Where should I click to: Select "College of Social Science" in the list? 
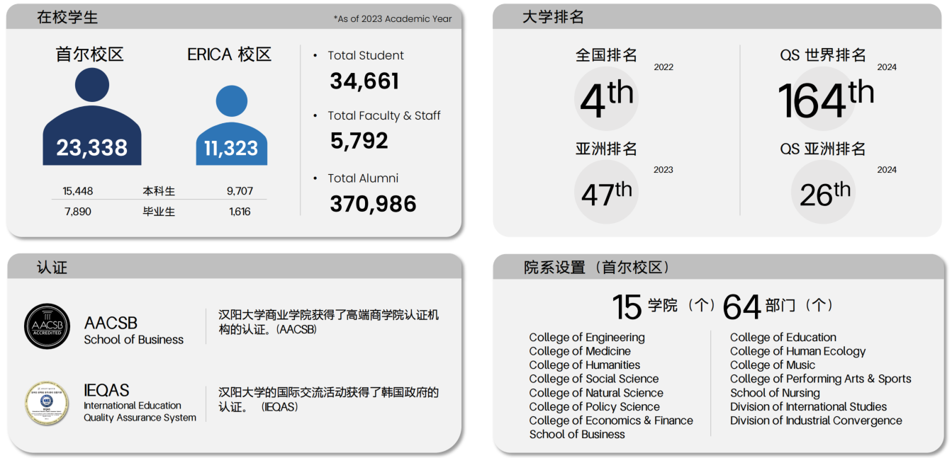pos(594,379)
